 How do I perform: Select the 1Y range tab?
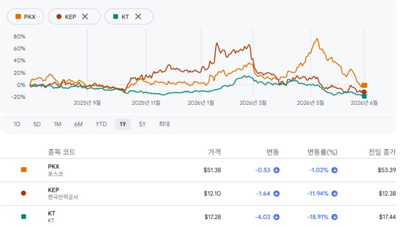point(123,124)
